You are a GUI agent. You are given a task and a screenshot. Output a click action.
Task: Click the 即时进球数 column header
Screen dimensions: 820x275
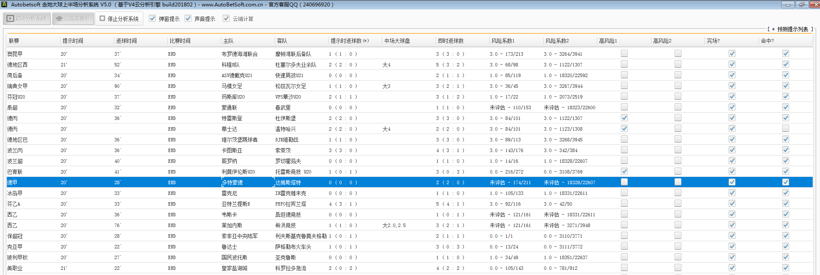point(451,41)
